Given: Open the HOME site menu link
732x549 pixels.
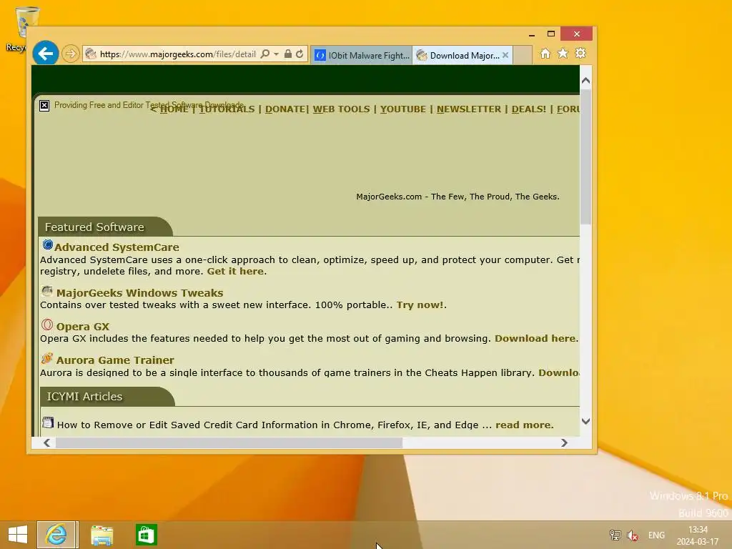Looking at the screenshot, I should (x=174, y=109).
